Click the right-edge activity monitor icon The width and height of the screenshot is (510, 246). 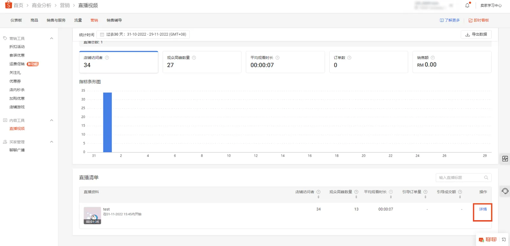(505, 158)
